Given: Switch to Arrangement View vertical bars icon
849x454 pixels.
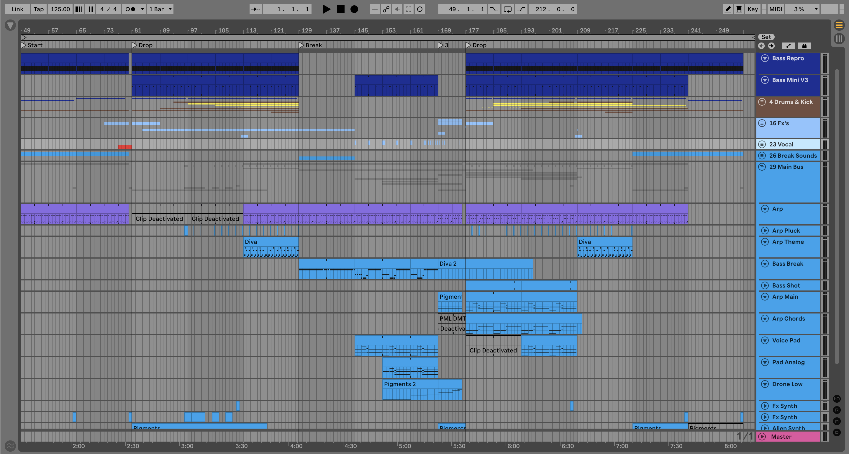Looking at the screenshot, I should click(839, 39).
